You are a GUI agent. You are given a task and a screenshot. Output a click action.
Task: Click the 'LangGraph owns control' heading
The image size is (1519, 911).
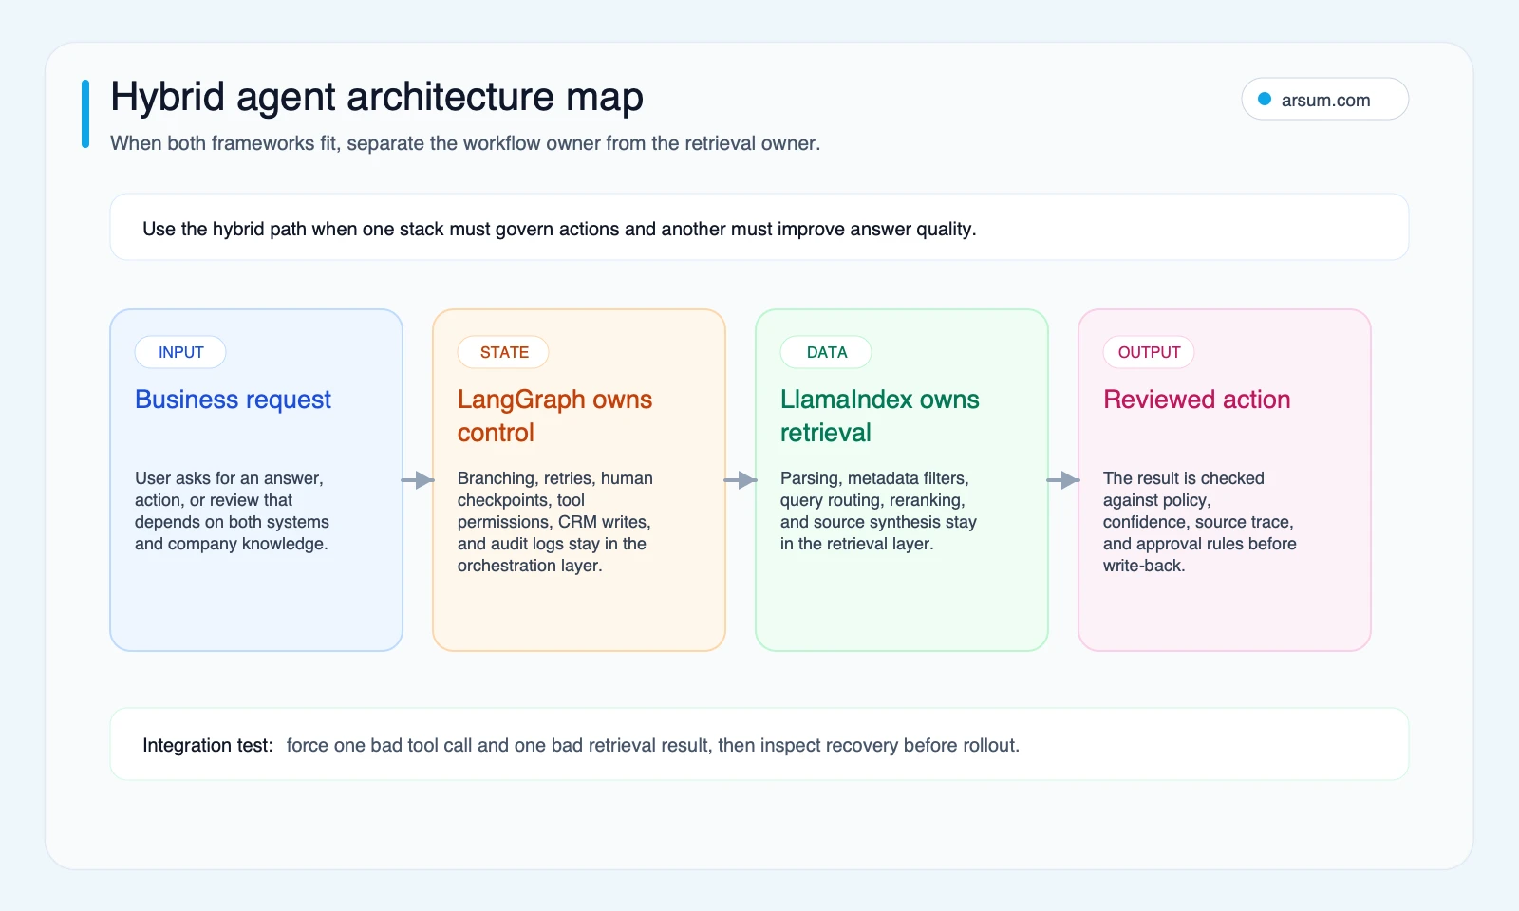[x=554, y=416]
